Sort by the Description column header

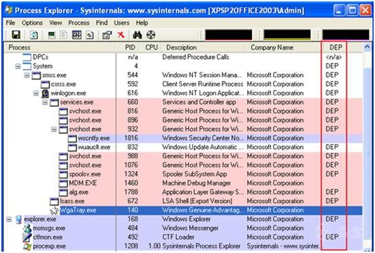point(203,47)
